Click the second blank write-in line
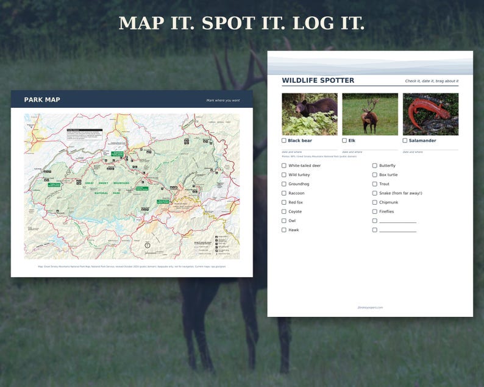This screenshot has width=484, height=387. tap(398, 231)
